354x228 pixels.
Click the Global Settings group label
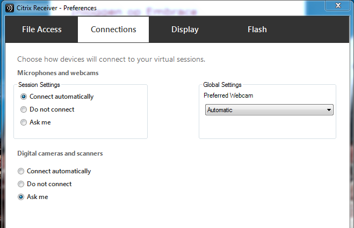click(x=222, y=85)
